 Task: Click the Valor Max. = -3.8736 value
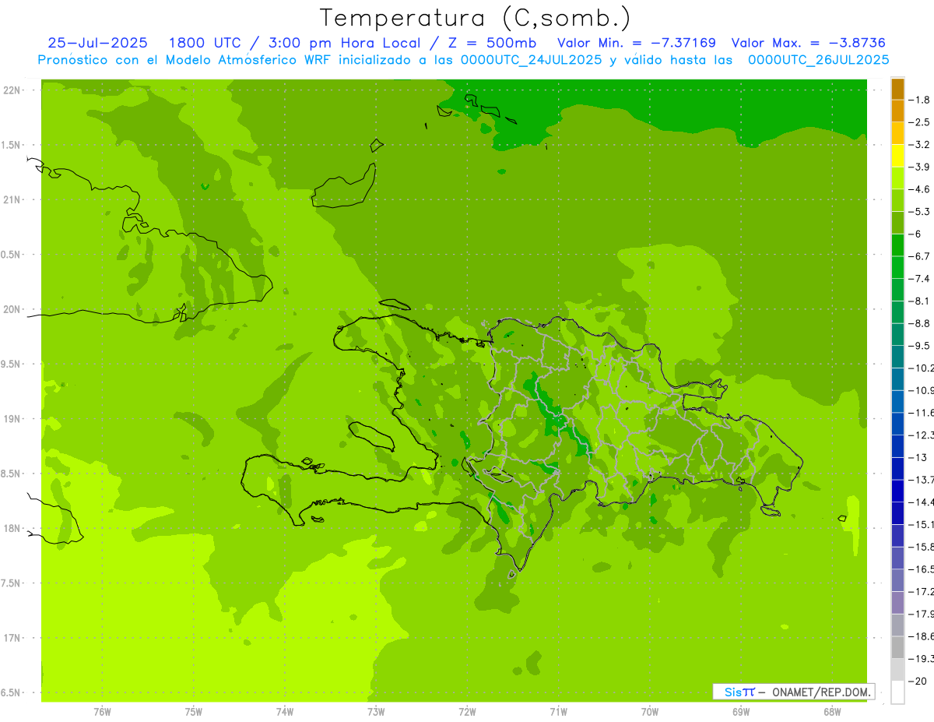click(809, 43)
